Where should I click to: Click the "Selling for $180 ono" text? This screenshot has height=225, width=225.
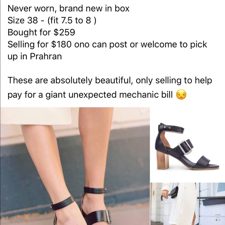[48, 44]
